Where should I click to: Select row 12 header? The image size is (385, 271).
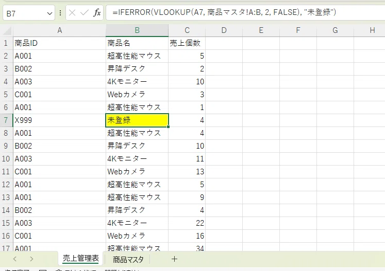tap(6, 185)
